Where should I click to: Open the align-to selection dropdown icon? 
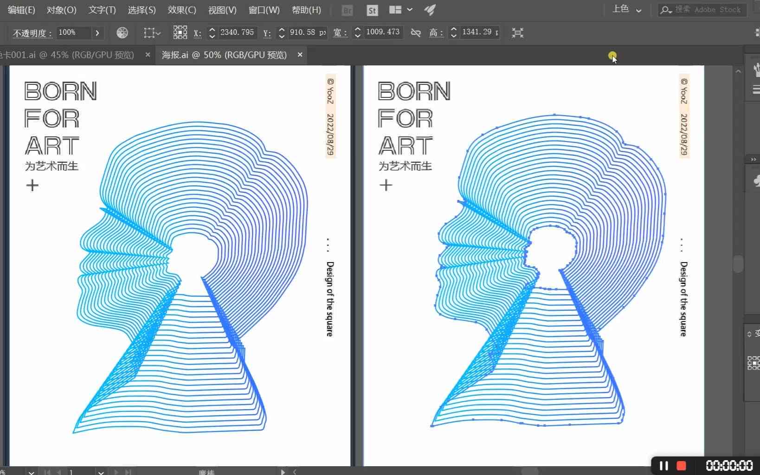[x=152, y=32]
